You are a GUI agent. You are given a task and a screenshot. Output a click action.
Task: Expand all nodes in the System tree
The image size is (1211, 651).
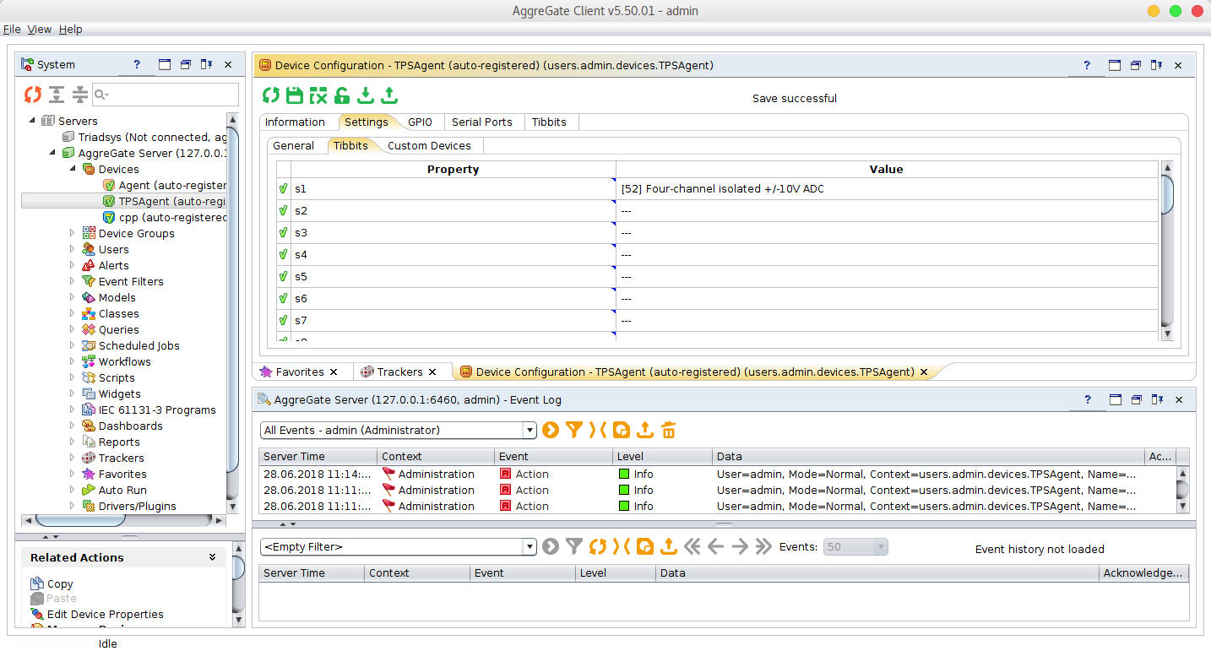(x=56, y=95)
